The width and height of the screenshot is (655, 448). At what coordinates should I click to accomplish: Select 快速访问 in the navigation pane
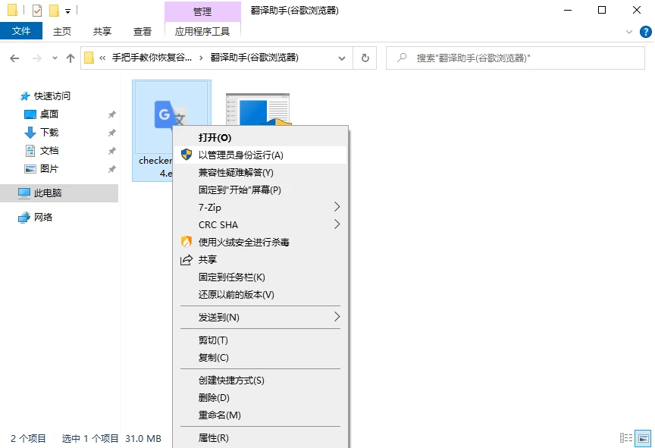(x=52, y=96)
